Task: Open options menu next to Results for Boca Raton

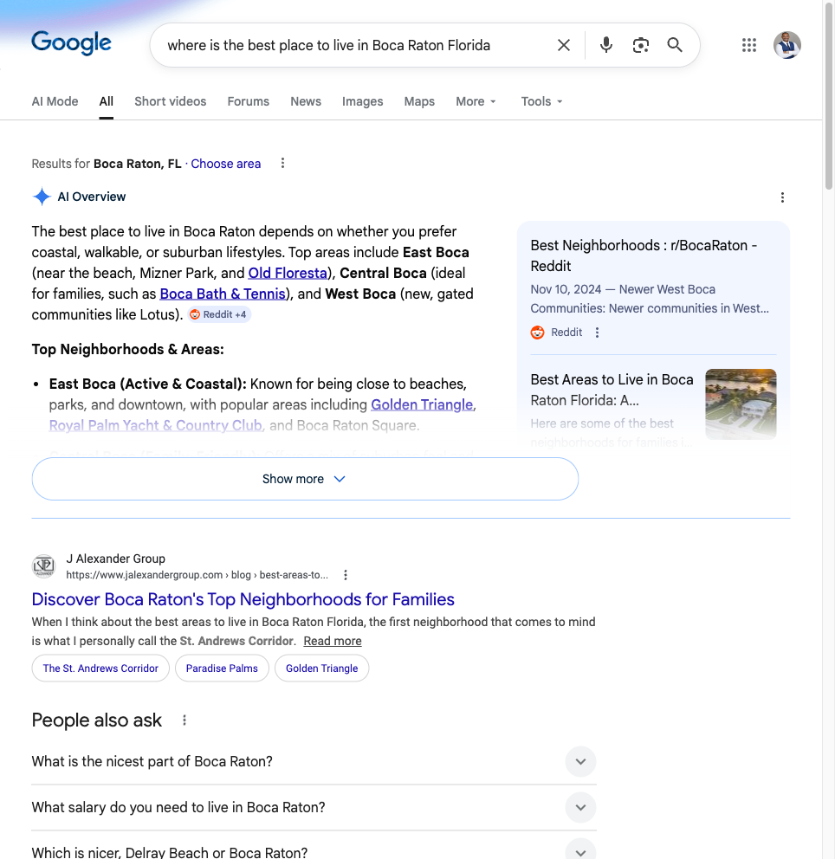Action: [282, 163]
